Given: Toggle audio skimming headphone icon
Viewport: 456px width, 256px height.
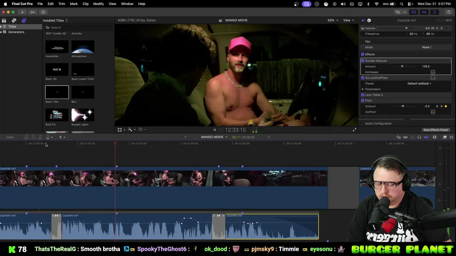Looking at the screenshot, I should [x=419, y=137].
